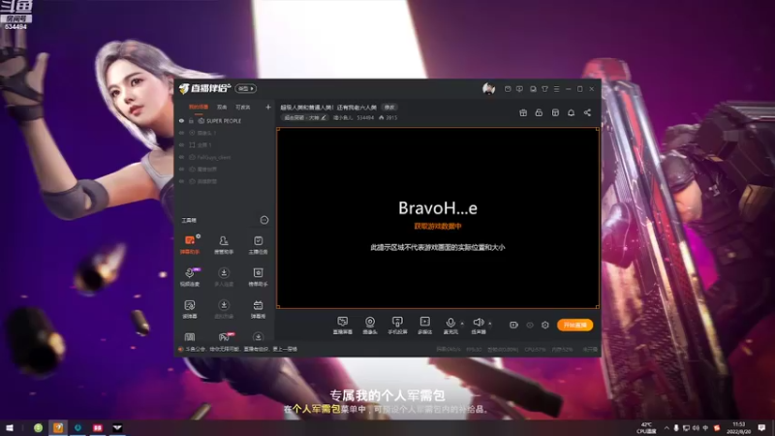Click the download-circle tool in second toolbox row
This screenshot has height=436, width=775.
(224, 276)
